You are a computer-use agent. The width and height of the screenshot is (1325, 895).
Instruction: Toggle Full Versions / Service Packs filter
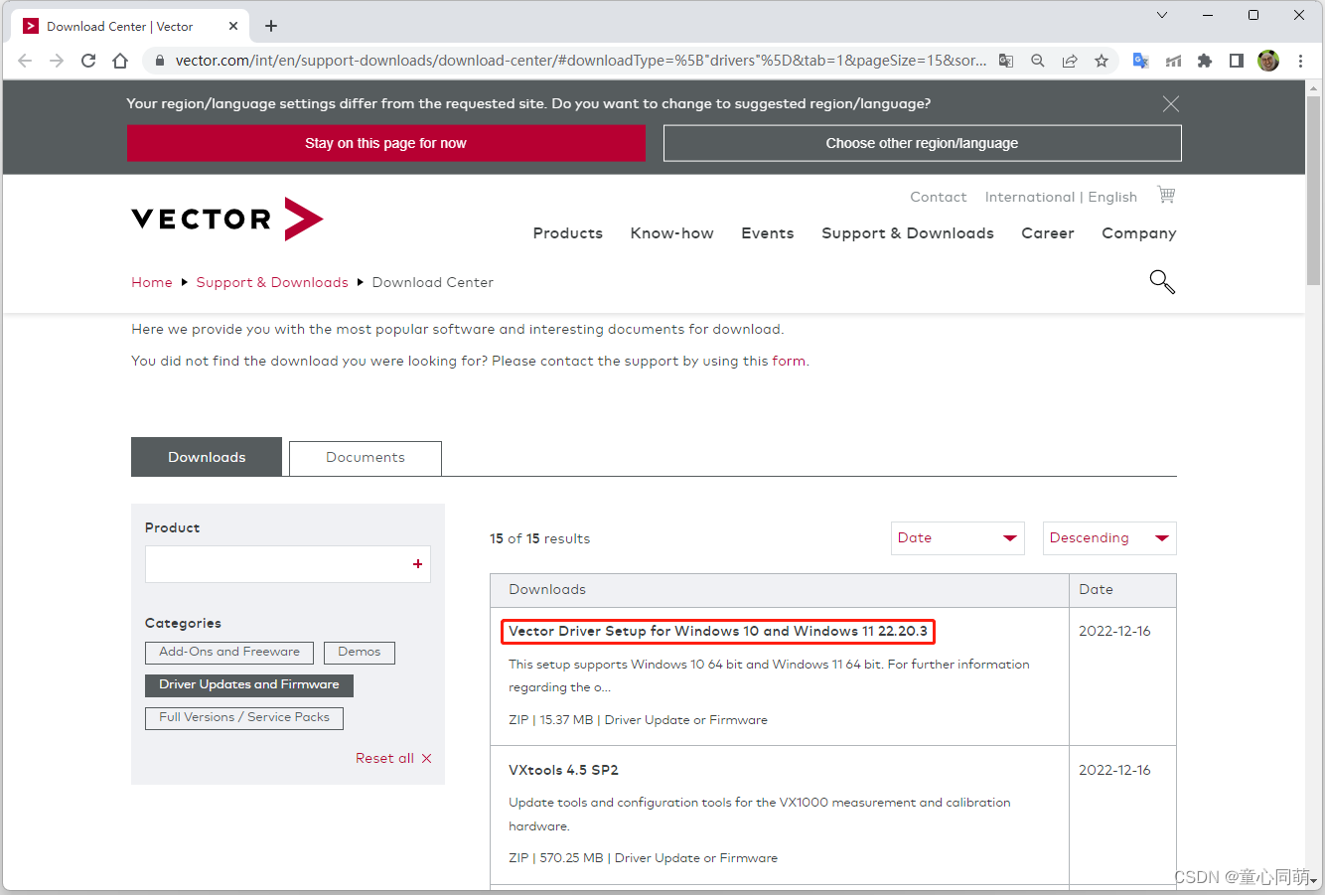[244, 717]
